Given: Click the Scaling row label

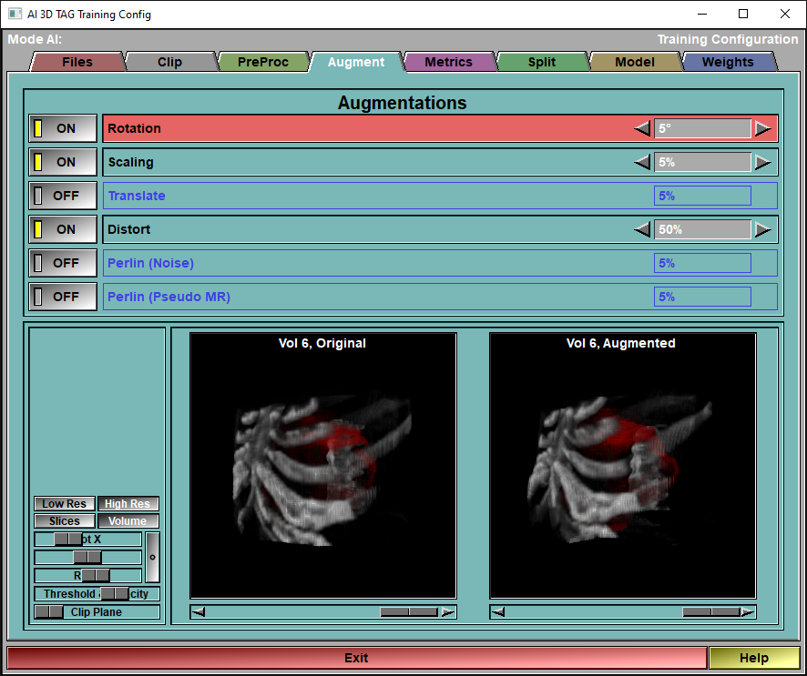Looking at the screenshot, I should click(131, 163).
